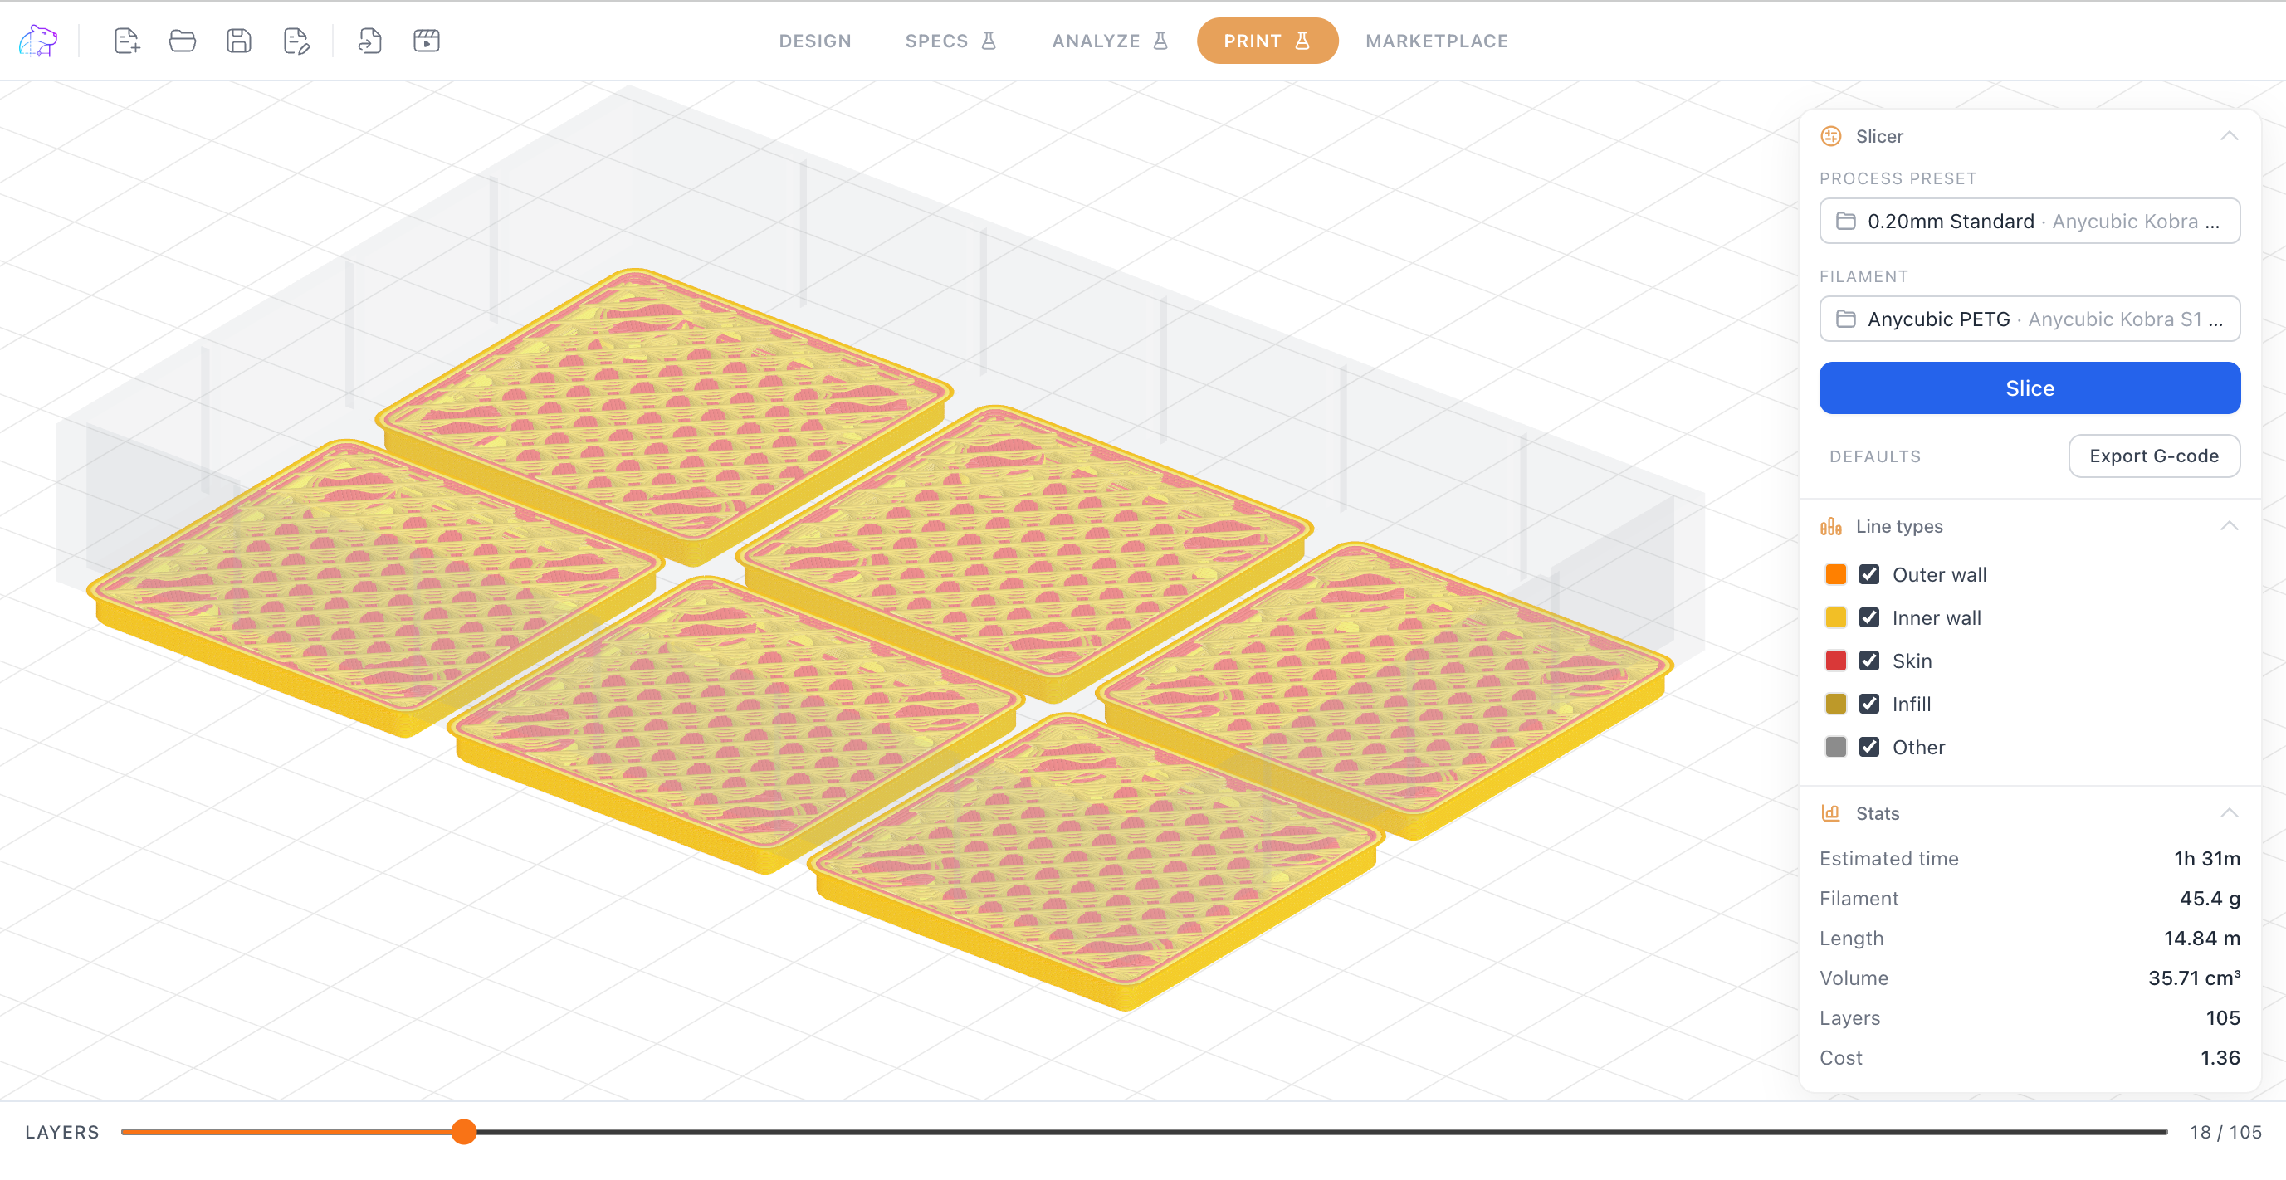Toggle the Infill line type checkbox

1869,704
